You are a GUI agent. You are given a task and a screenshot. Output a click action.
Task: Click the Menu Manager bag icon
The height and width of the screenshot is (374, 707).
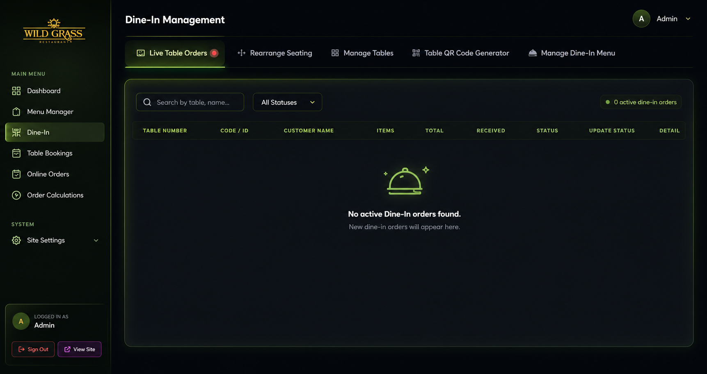tap(16, 112)
